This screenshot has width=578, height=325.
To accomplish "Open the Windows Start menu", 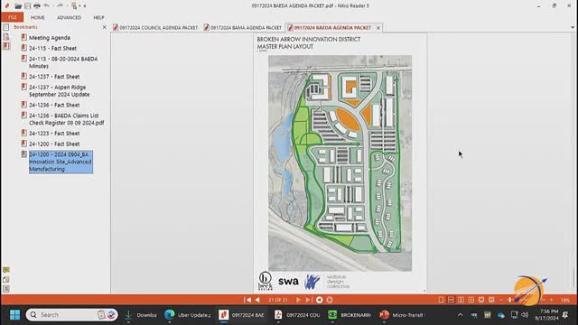I will tap(14, 315).
